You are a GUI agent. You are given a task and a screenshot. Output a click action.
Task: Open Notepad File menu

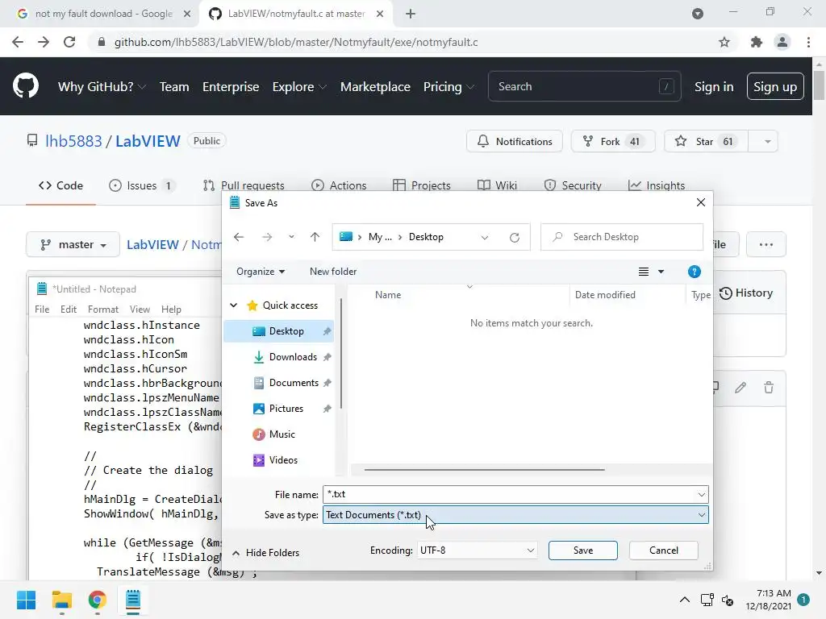(42, 309)
